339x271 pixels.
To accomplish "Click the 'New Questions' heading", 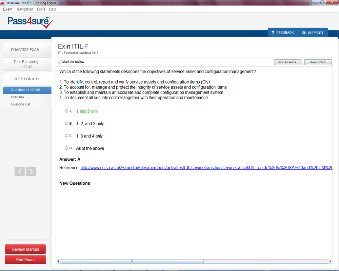I will coord(75,183).
